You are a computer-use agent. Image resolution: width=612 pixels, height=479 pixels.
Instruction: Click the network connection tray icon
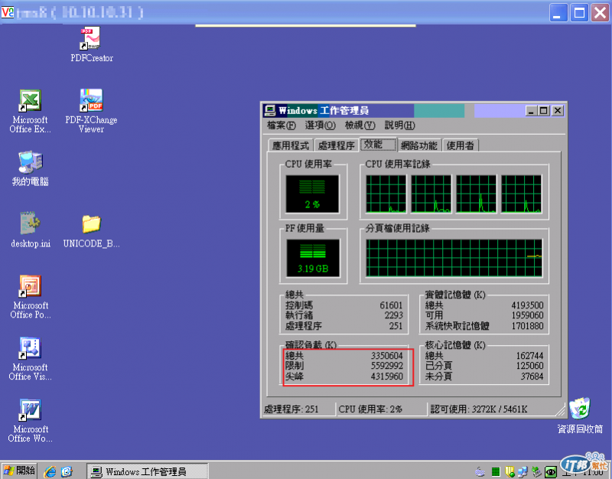click(522, 471)
